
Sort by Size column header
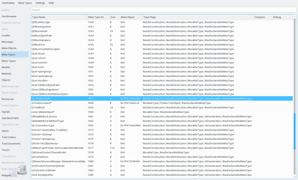click(115, 17)
